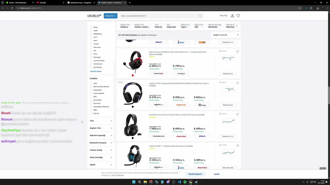Viewport: 330px width, 185px height.
Task: Click the search magnifier icon in search box
Action: click(x=200, y=16)
